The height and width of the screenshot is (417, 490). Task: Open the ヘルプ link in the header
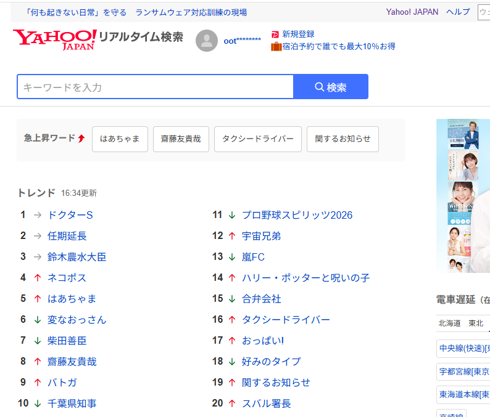pos(457,12)
